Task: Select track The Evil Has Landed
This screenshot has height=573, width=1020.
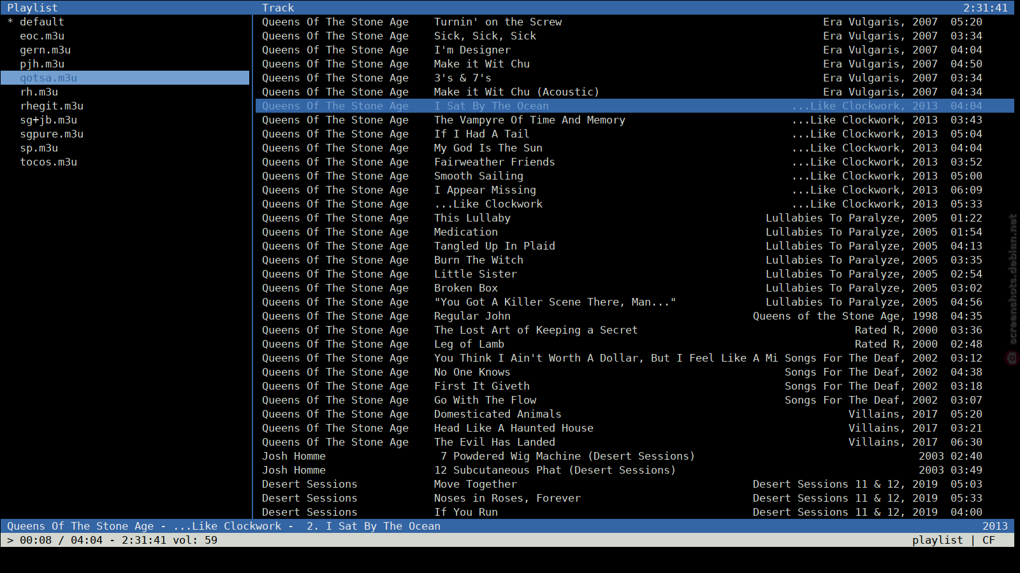Action: tap(635, 442)
